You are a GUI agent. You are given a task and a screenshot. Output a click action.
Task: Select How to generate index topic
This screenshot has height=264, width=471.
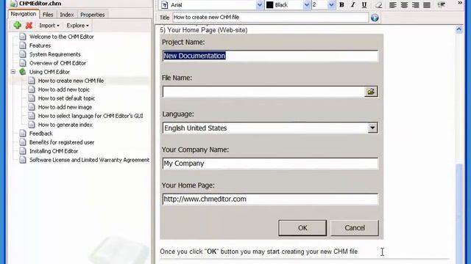click(x=65, y=125)
